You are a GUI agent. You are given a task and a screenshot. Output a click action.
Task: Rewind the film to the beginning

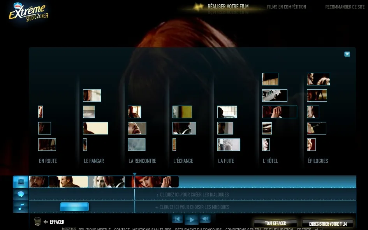[177, 219]
